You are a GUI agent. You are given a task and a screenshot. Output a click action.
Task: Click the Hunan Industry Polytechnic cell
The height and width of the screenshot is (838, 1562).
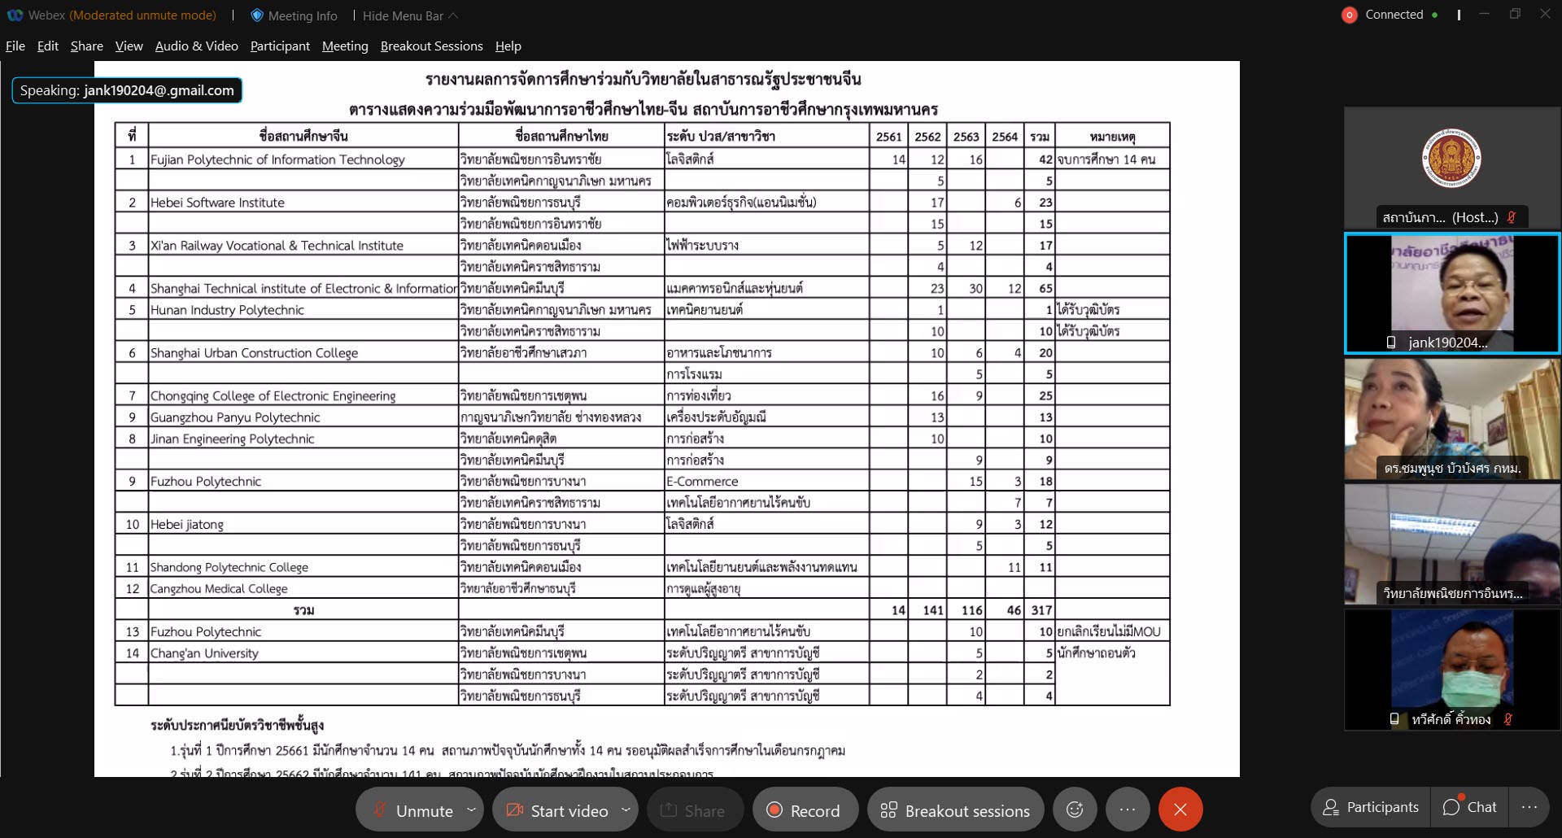303,310
